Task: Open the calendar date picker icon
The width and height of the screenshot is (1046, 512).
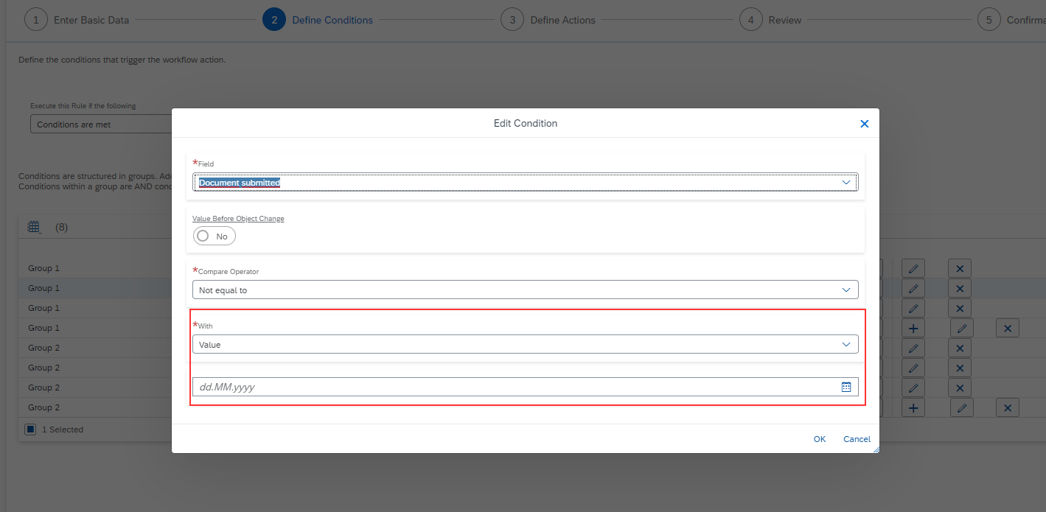Action: [x=846, y=387]
